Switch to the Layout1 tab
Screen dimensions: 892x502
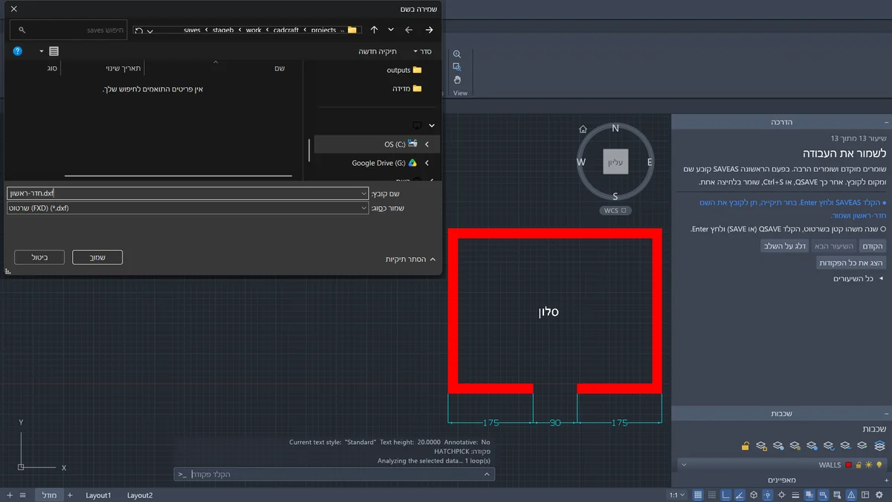[98, 495]
